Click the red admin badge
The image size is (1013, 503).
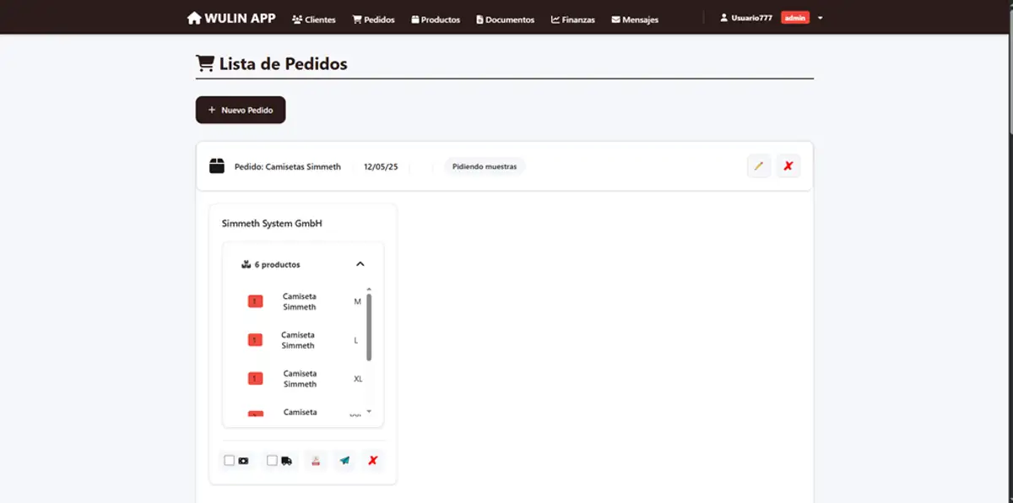coord(794,18)
